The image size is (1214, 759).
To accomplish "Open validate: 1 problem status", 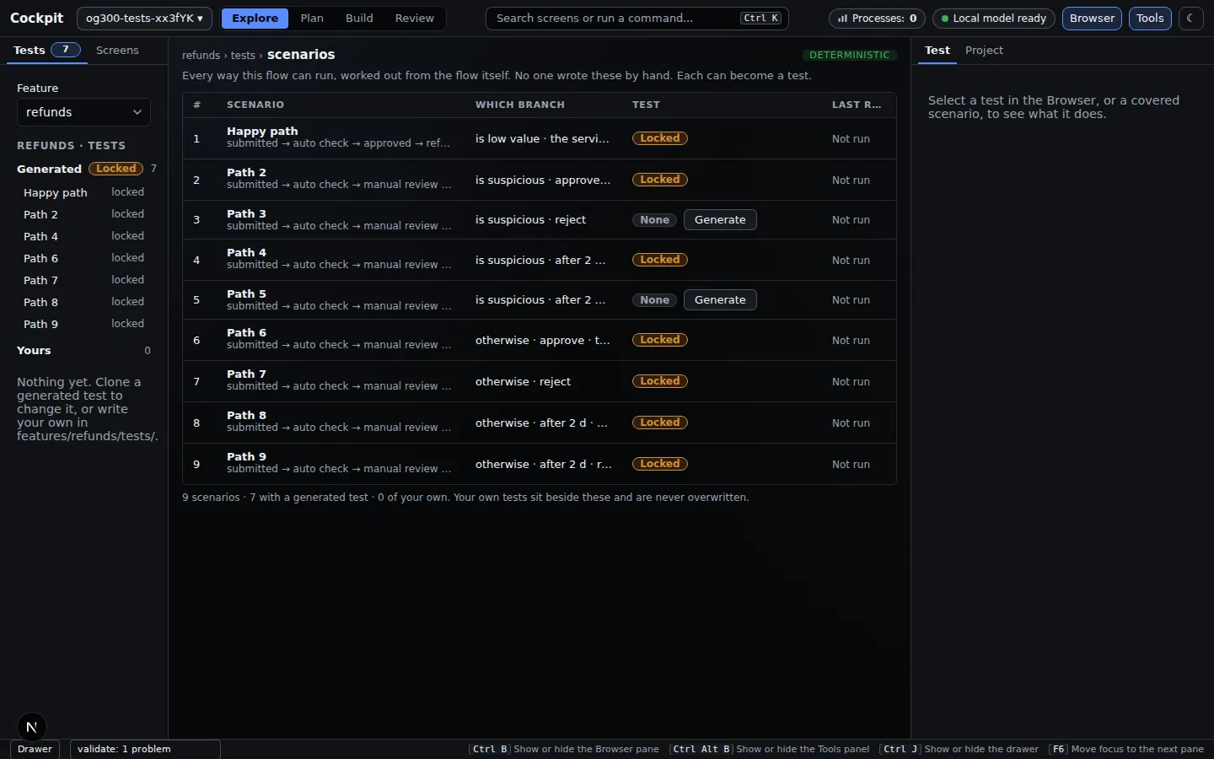I will coord(145,749).
